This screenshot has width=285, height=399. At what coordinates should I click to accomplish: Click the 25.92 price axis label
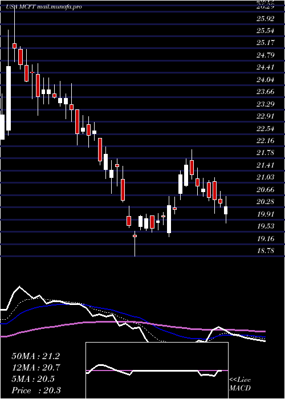(266, 19)
